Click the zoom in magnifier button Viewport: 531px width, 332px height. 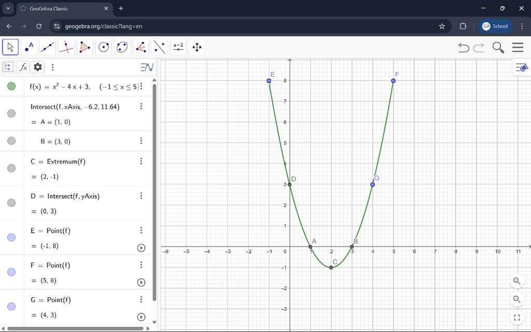point(516,281)
